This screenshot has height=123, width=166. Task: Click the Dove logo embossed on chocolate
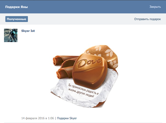point(89,63)
